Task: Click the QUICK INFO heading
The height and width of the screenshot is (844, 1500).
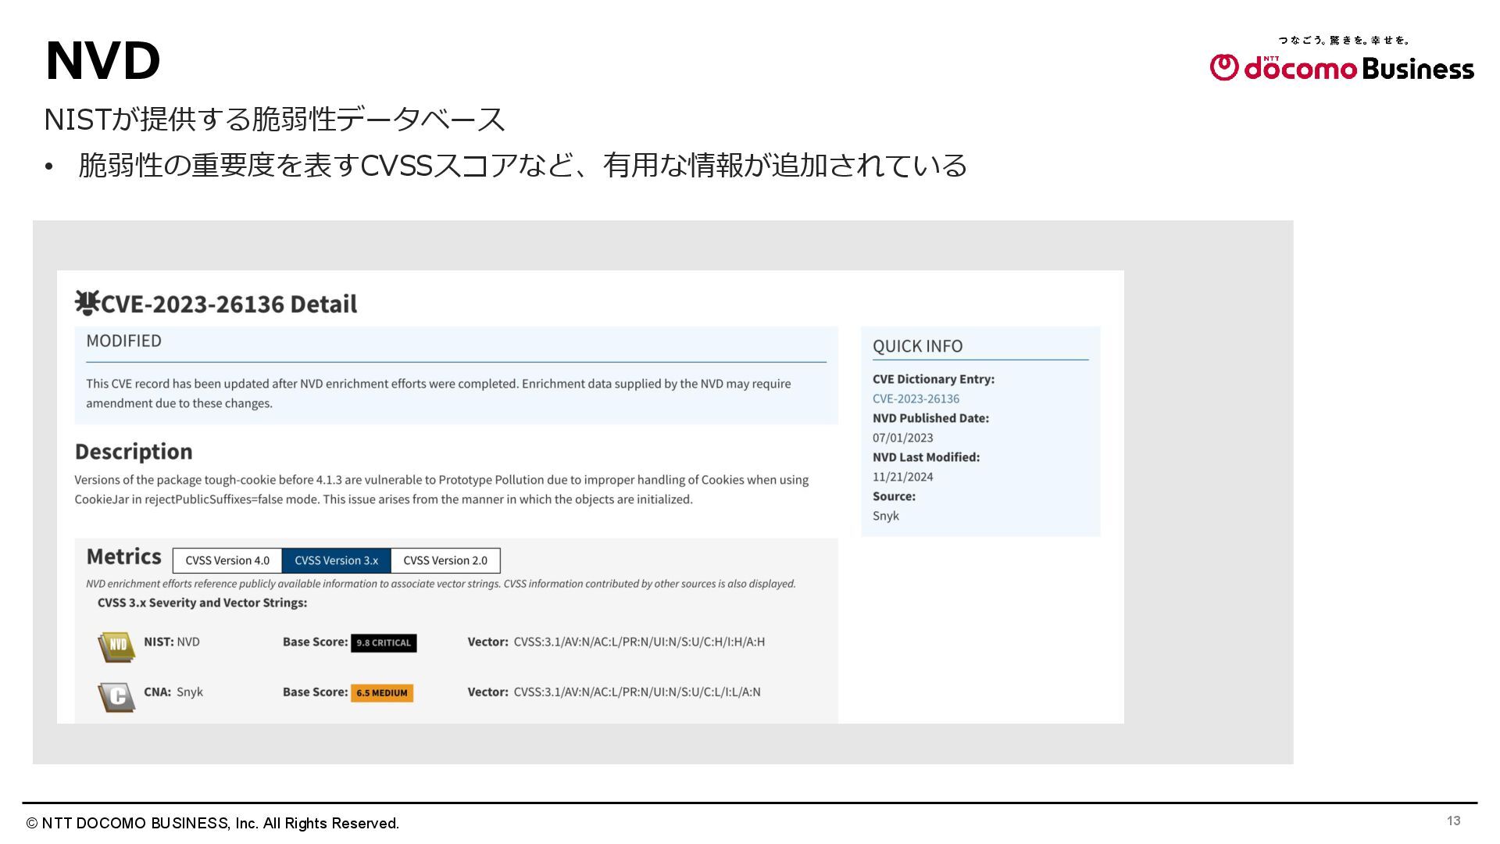Action: coord(917,346)
